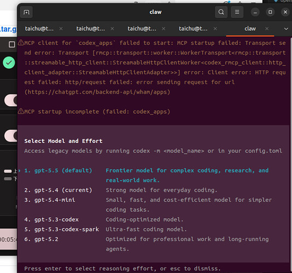Viewport: 292px width, 273px height.
Task: Toggle the upper pink switch
Action: [x=11, y=100]
